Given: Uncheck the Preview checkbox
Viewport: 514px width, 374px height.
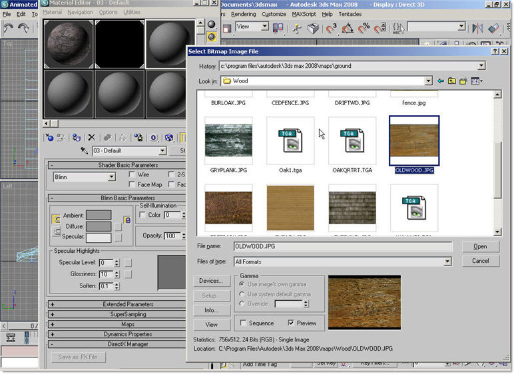Looking at the screenshot, I should [x=290, y=323].
